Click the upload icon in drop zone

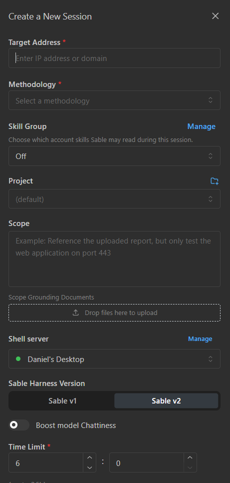click(76, 312)
